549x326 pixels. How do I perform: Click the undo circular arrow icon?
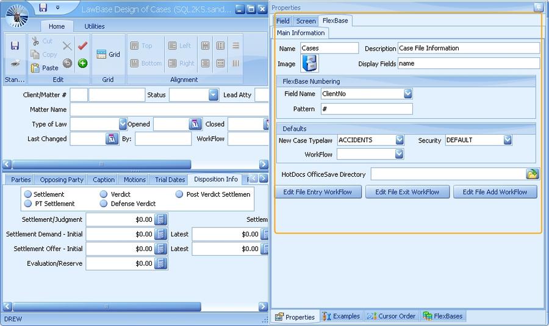click(x=67, y=63)
